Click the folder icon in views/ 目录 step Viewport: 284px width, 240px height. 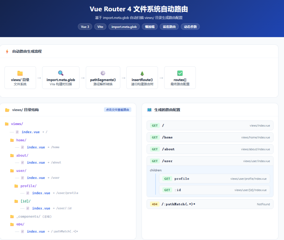pyautogui.click(x=20, y=73)
